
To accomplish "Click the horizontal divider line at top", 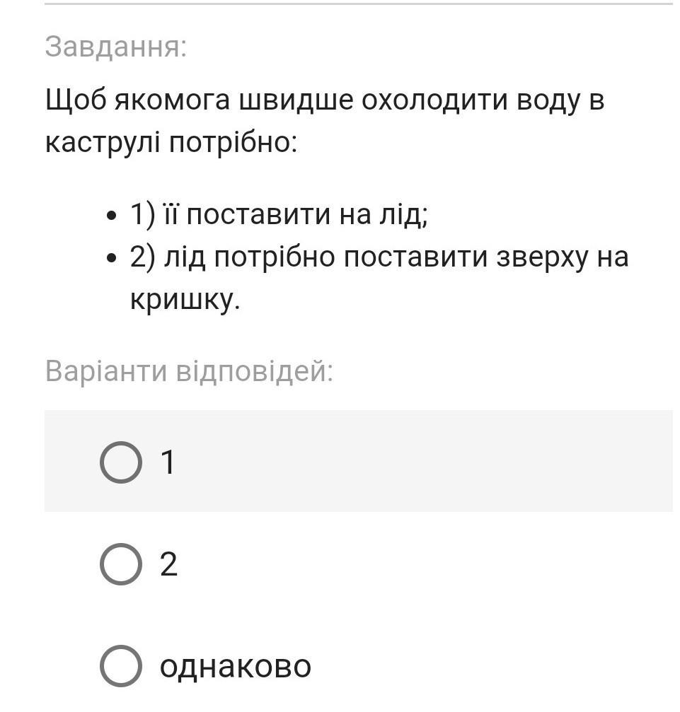I will point(359,4).
